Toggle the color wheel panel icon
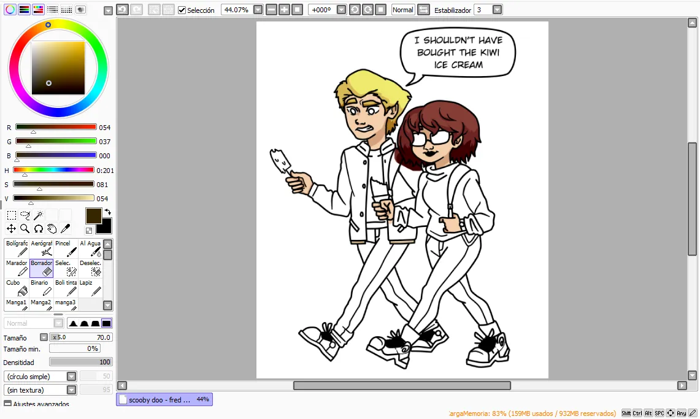Screen dimensions: 700x419 click(10, 9)
